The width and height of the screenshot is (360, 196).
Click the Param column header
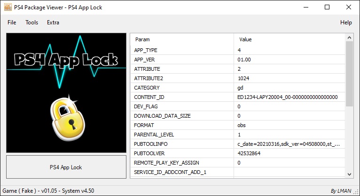point(182,39)
